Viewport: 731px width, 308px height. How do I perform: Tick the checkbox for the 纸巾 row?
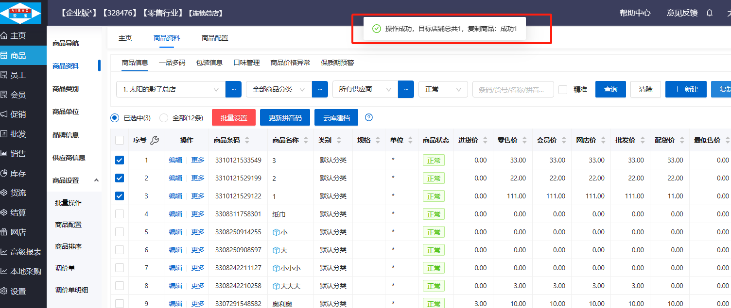click(120, 214)
